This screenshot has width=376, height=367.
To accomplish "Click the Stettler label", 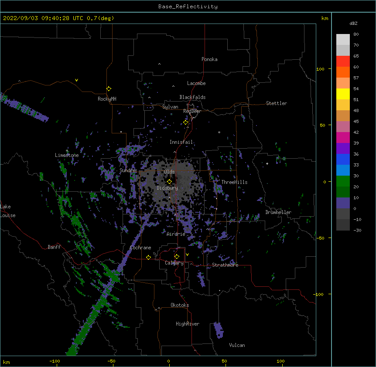I will [277, 103].
